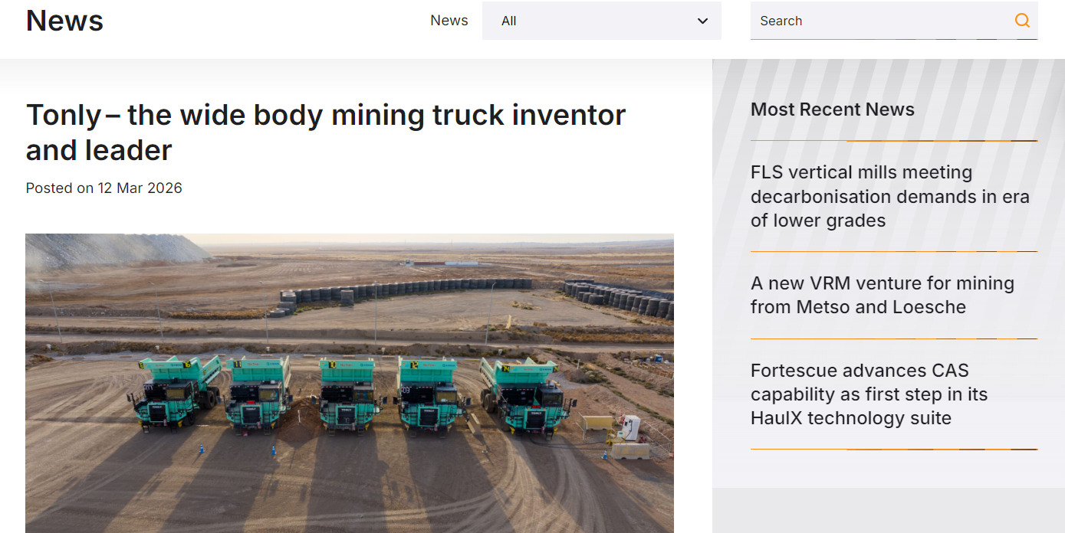Click the chevron arrow in the news filter

point(702,21)
